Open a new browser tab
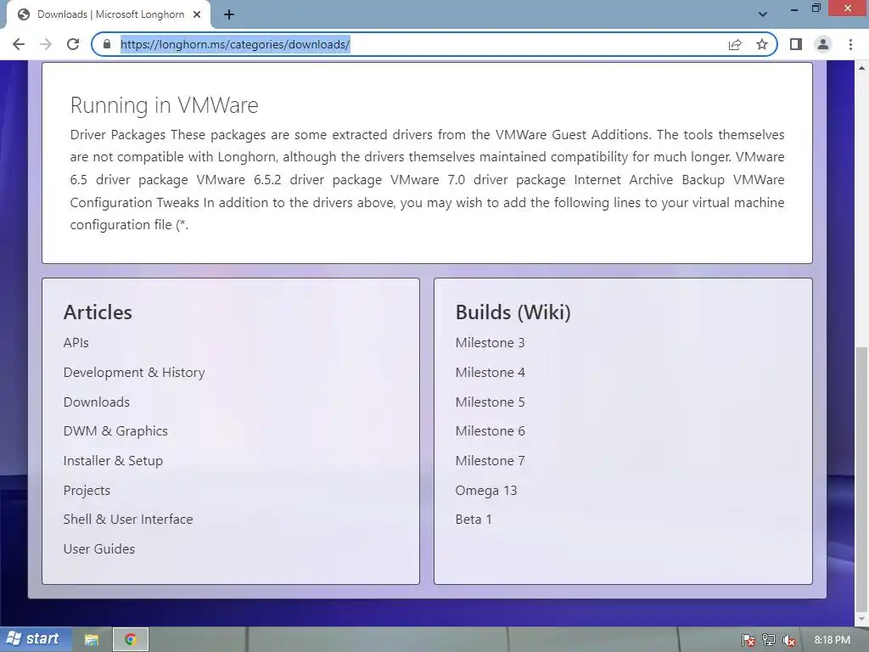The image size is (869, 652). (229, 15)
